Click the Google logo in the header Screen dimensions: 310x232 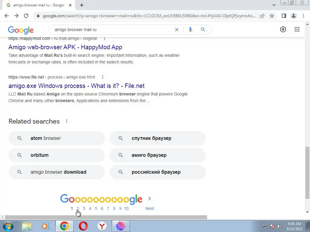click(21, 30)
